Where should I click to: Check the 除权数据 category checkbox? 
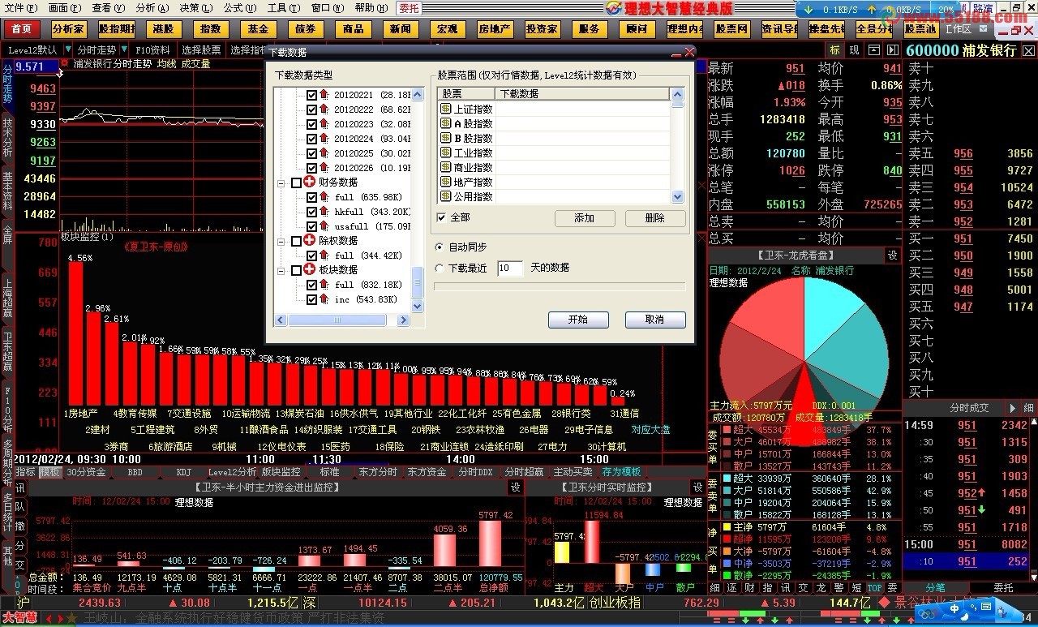pyautogui.click(x=296, y=241)
